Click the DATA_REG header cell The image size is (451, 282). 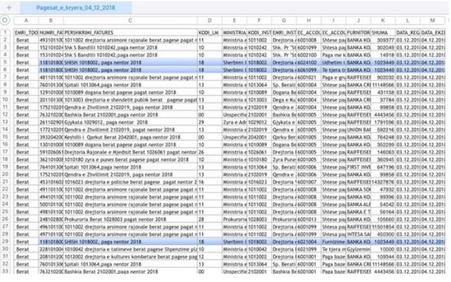click(408, 33)
